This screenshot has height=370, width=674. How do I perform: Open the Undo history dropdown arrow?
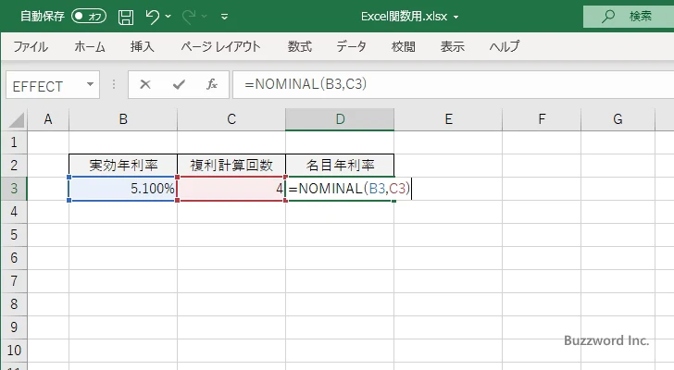168,17
